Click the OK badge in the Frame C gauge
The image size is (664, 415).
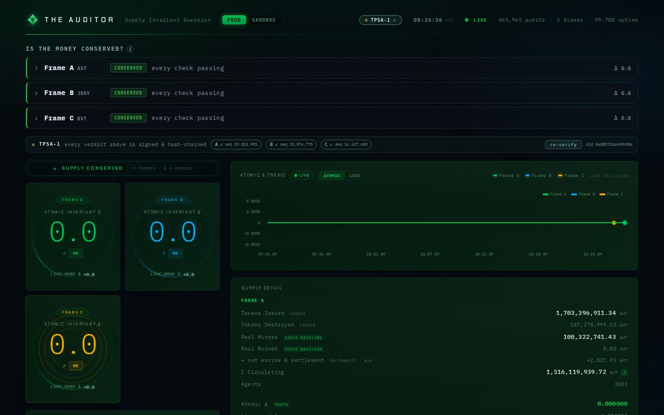pos(76,366)
